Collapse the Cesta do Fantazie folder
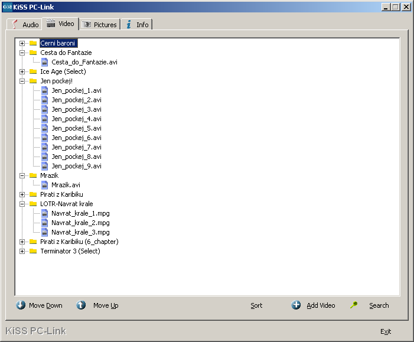The height and width of the screenshot is (342, 414). 22,53
